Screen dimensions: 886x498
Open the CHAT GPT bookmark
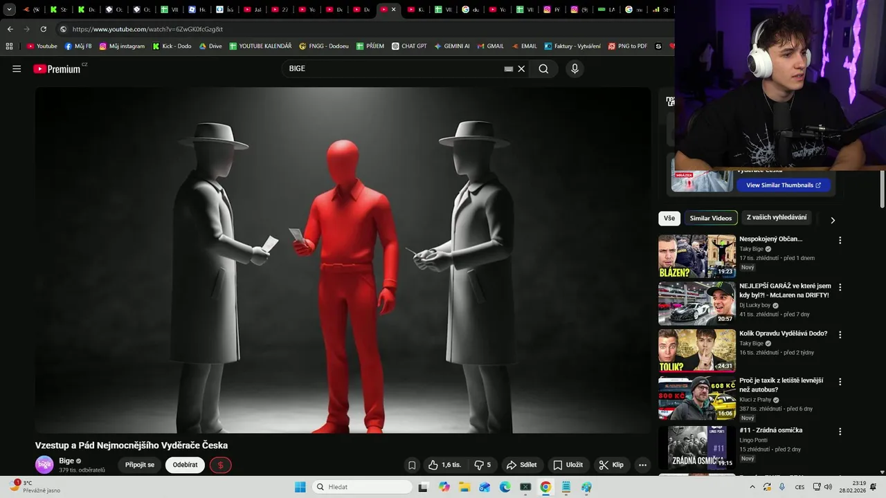tap(409, 46)
